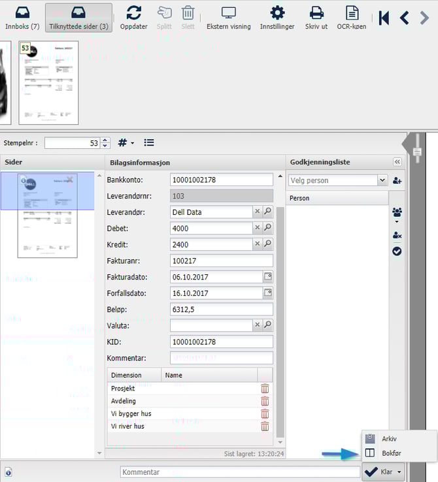Delete the Prosjekt dimension row

click(265, 389)
